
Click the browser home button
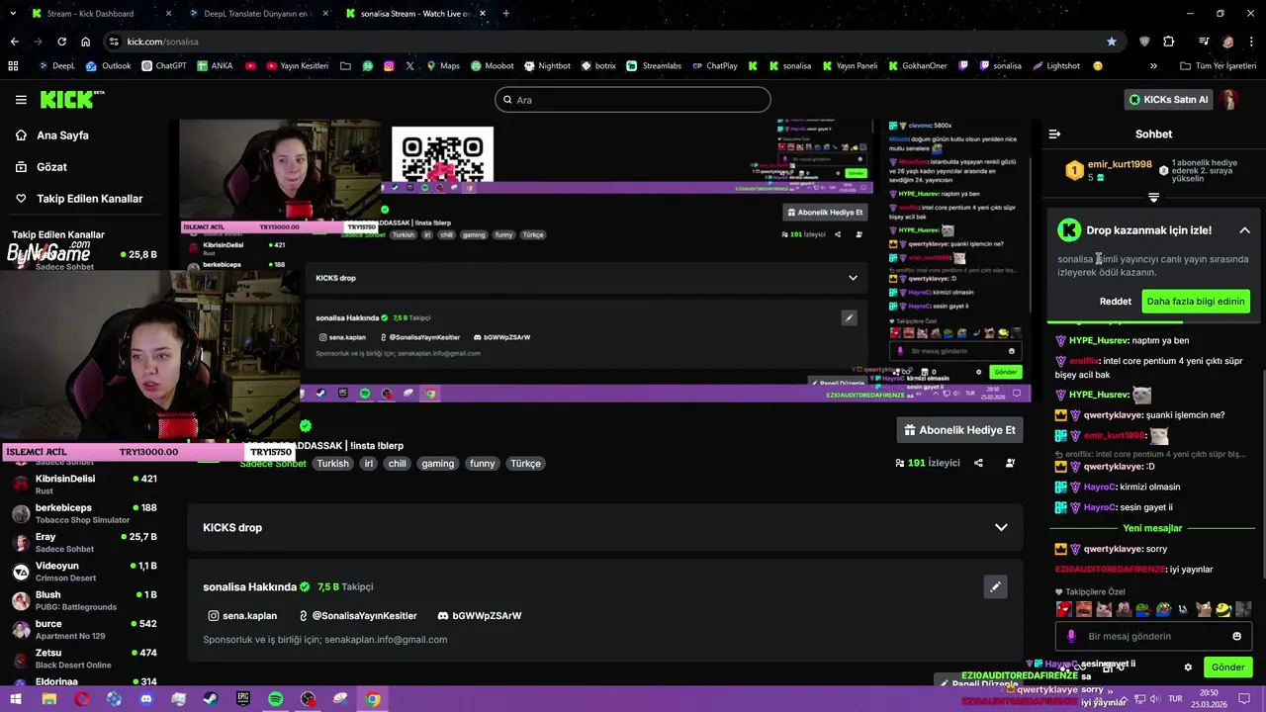(x=85, y=42)
